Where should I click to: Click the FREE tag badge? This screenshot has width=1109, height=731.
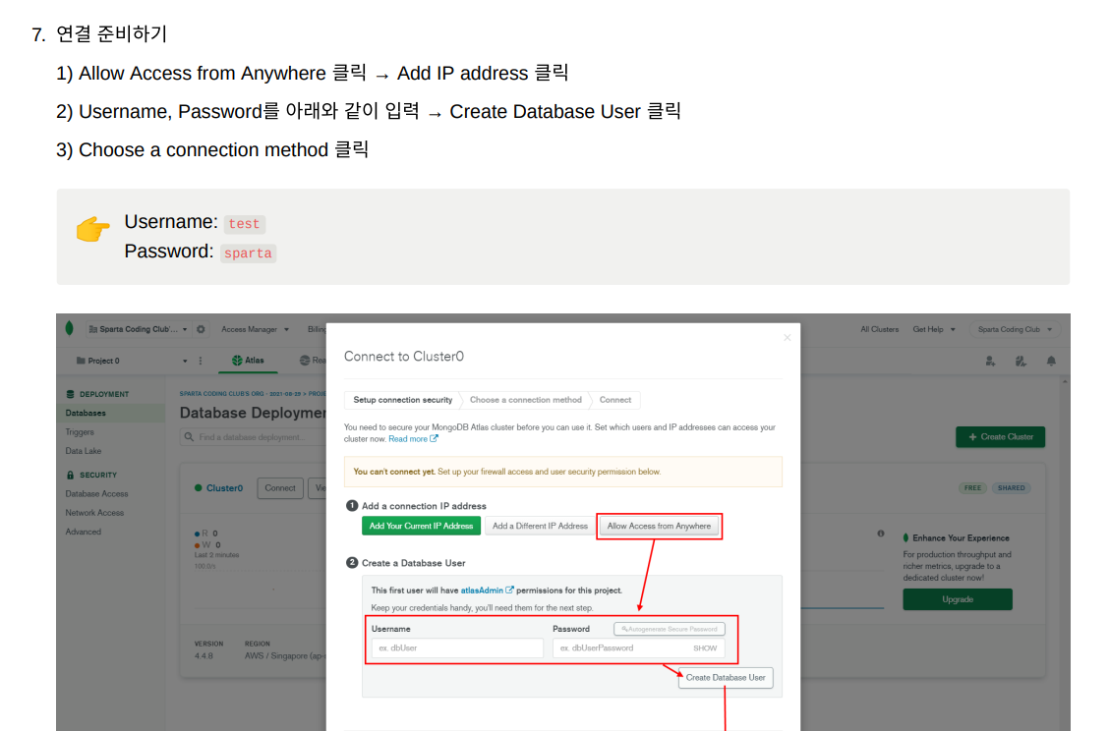point(972,487)
